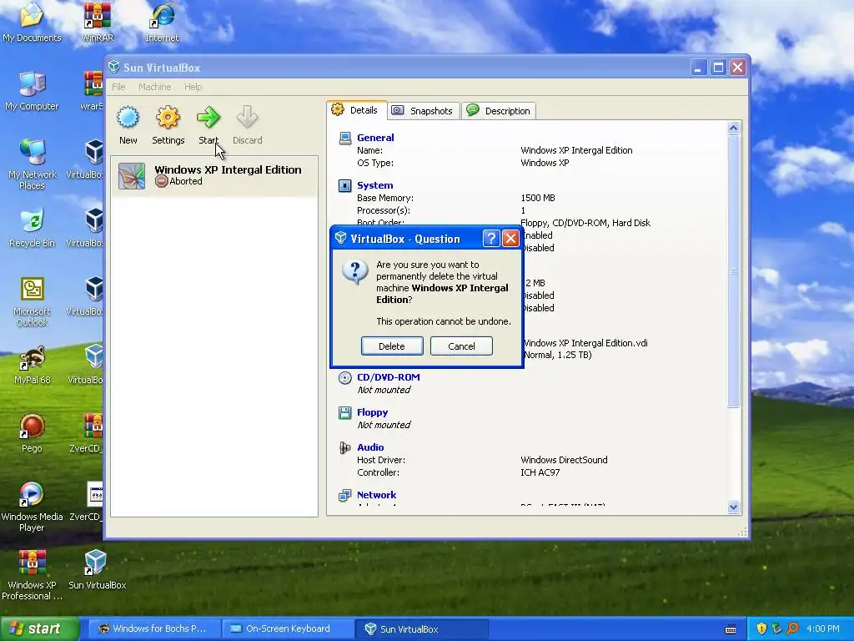This screenshot has height=641, width=854.
Task: Open Internet Explorer desktop shortcut
Action: (x=162, y=23)
